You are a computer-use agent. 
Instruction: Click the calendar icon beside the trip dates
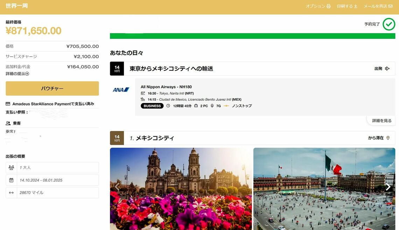(x=11, y=180)
